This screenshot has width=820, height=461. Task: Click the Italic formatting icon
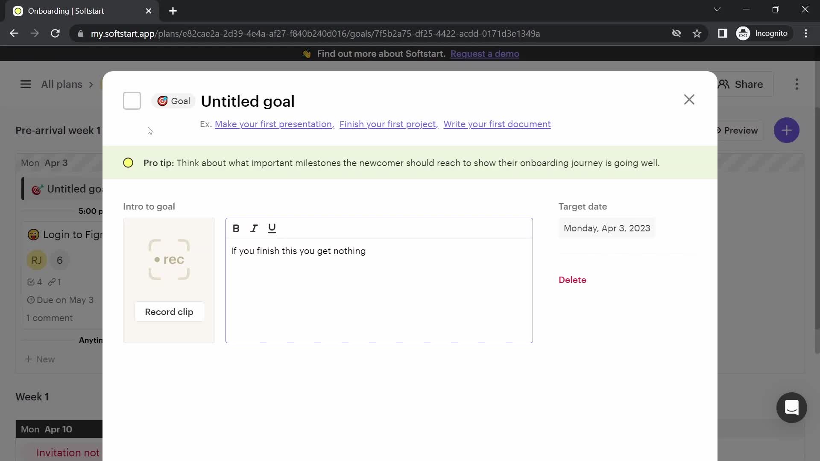tap(254, 228)
